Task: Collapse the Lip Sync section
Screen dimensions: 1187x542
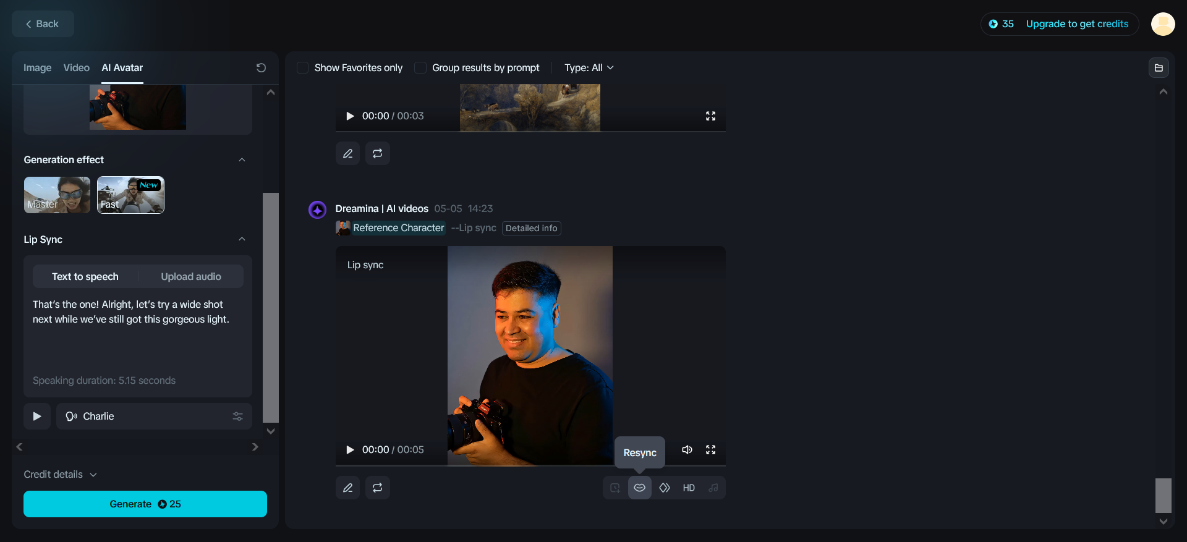Action: pos(242,240)
